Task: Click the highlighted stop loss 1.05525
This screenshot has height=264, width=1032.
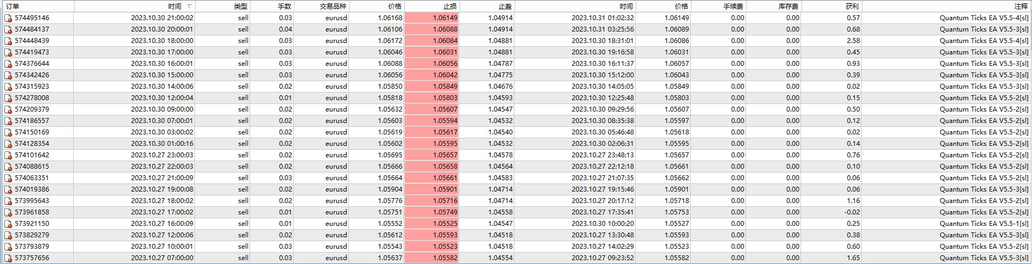Action: tap(431, 224)
